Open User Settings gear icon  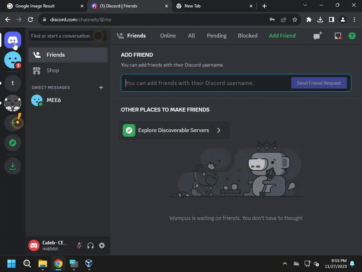coord(102,245)
